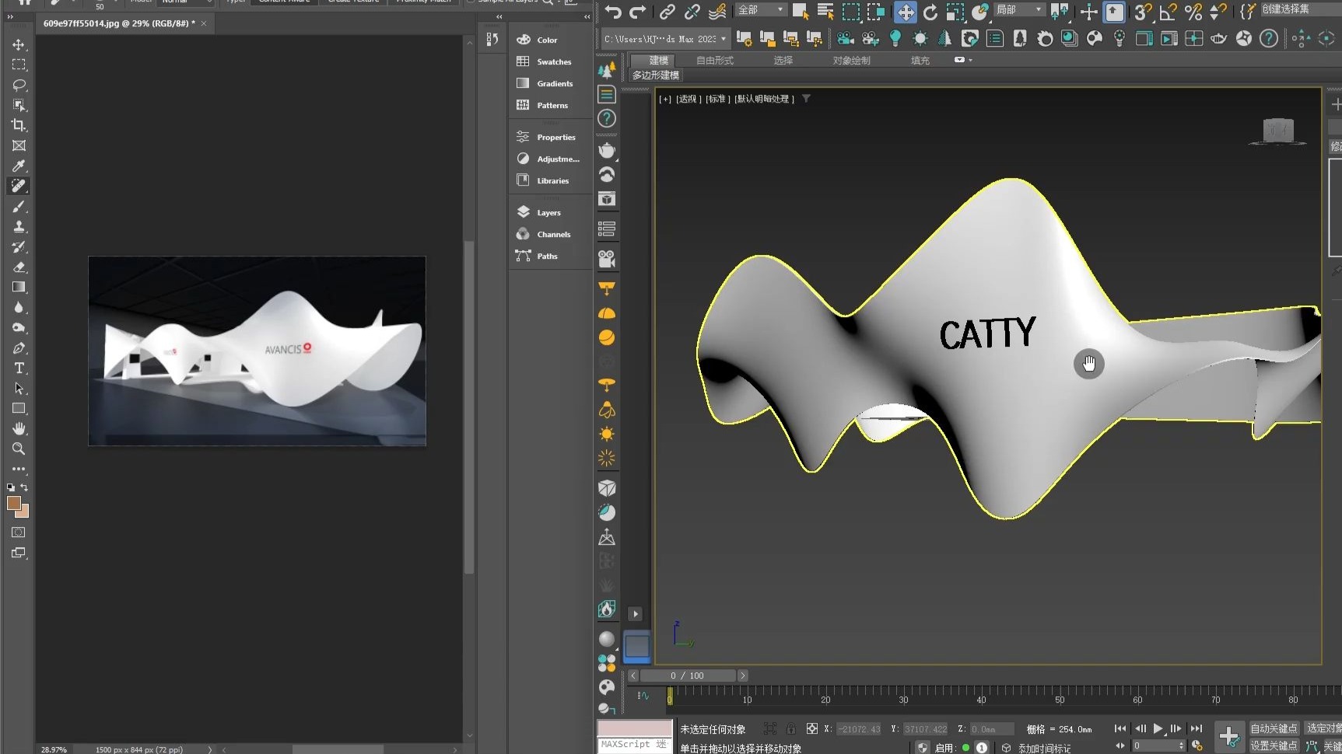
Task: Click the time slider 0 / 100
Action: click(x=687, y=675)
